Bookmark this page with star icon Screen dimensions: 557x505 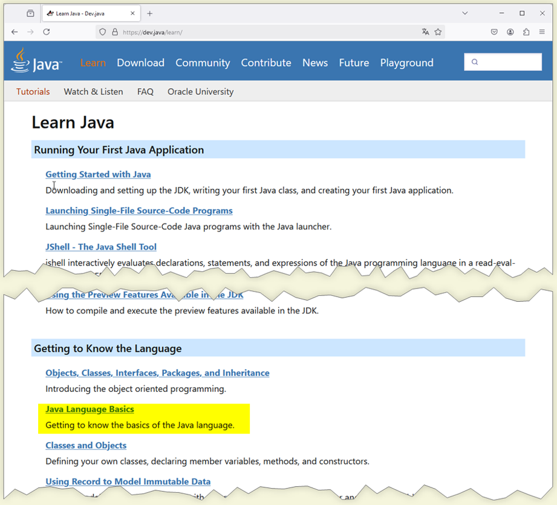click(x=438, y=32)
